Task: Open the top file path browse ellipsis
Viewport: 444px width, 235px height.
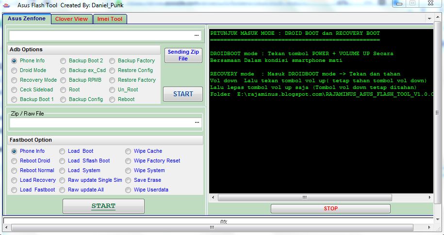Action: (197, 36)
